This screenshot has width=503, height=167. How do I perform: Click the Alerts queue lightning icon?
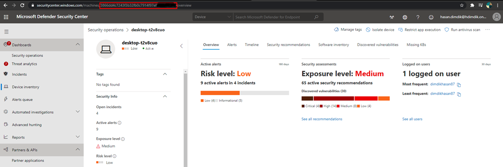[x=6, y=100]
